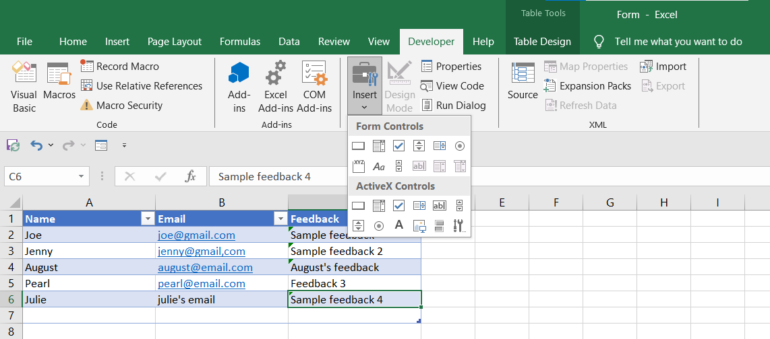Click the form icon in quick access toolbar
The image size is (770, 339).
point(100,145)
